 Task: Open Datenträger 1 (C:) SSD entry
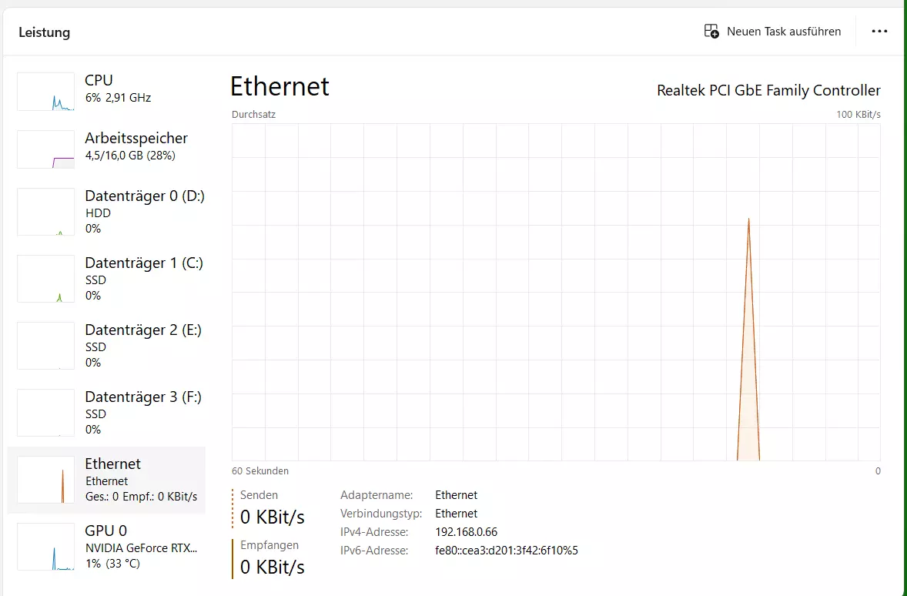[x=106, y=278]
